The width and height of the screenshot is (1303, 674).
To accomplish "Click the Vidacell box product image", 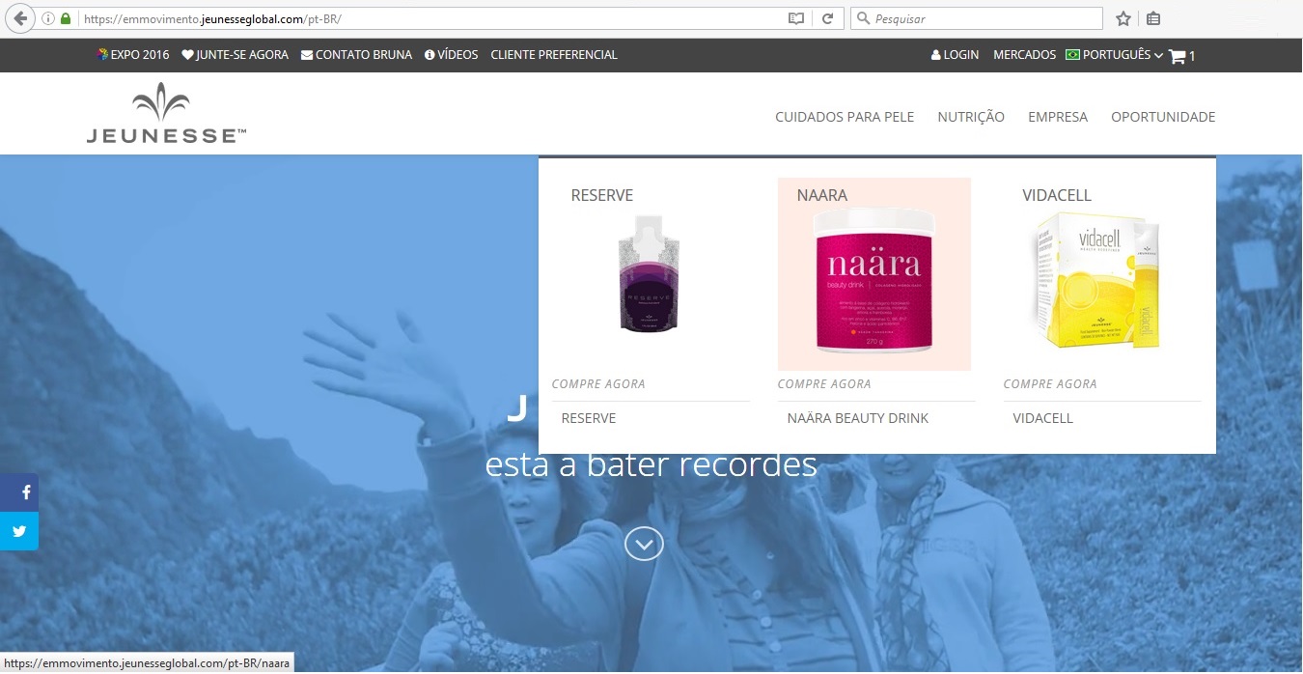I will coord(1098,281).
